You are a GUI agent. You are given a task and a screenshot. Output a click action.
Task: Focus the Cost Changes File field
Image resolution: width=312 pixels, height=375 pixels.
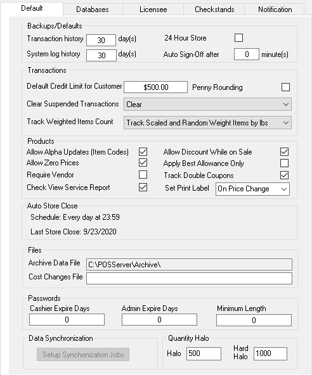coord(189,278)
